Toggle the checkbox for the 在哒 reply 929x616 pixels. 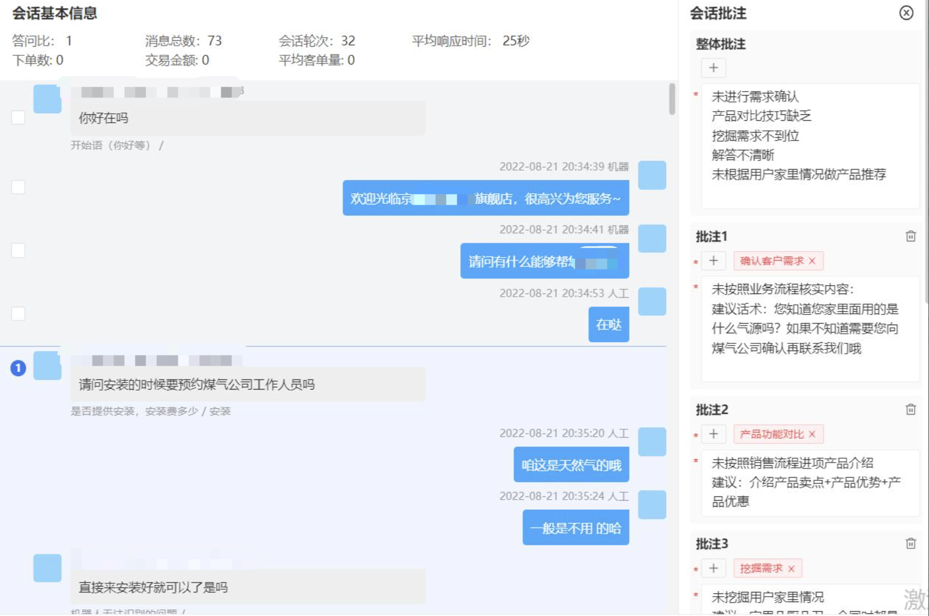18,313
